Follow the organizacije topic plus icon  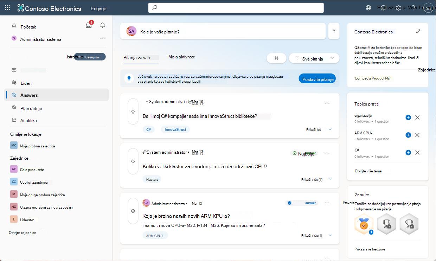tap(408, 117)
